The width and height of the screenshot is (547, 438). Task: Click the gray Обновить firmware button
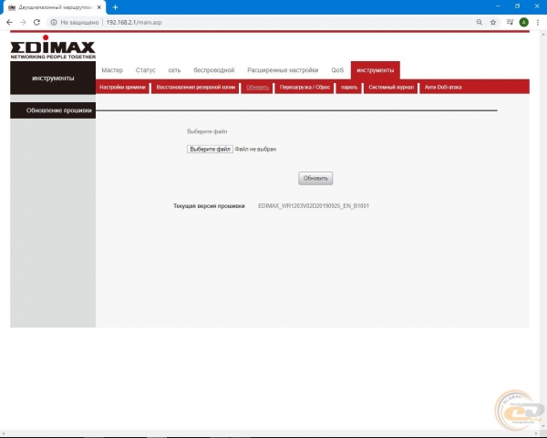tap(315, 178)
